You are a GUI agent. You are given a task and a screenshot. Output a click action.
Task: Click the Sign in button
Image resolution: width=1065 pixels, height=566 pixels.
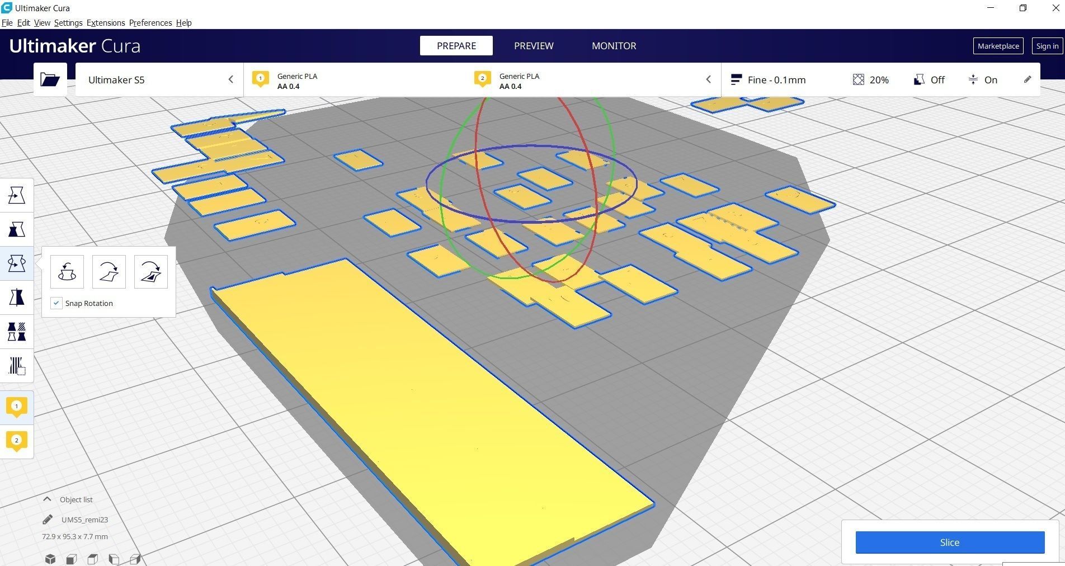(x=1047, y=46)
